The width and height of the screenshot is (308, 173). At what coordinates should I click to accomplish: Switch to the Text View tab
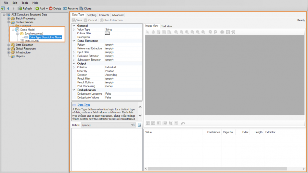pos(167,26)
